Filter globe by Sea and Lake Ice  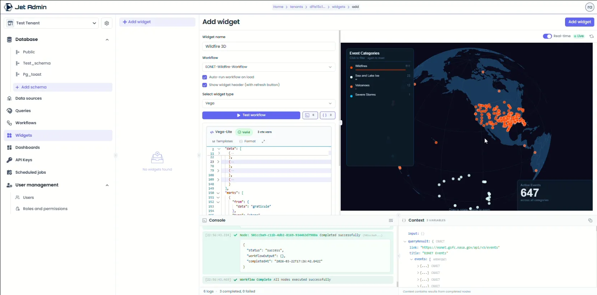click(x=380, y=76)
